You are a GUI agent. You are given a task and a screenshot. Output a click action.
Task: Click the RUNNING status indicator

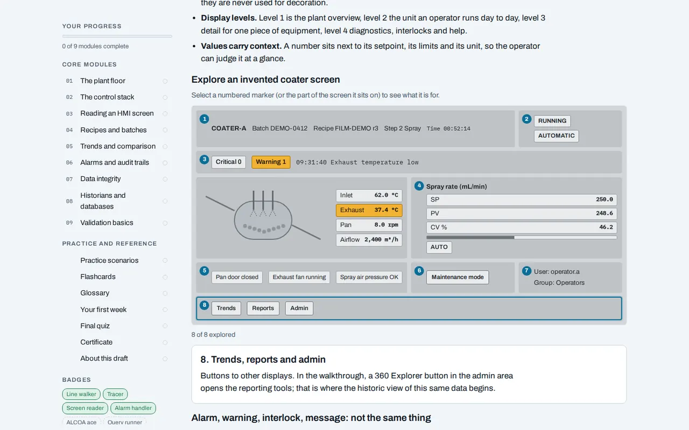(x=552, y=121)
